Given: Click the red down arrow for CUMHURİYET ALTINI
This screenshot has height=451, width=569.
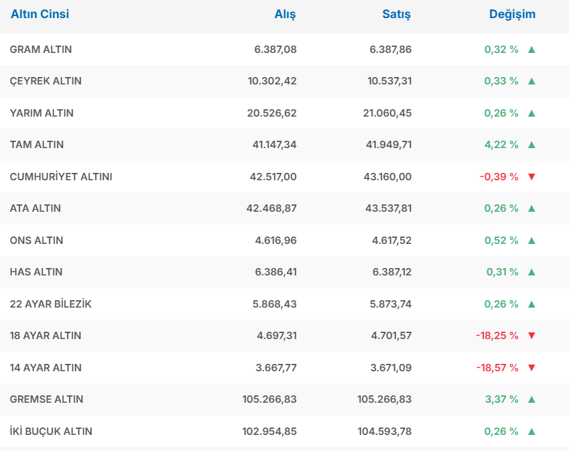Looking at the screenshot, I should click(x=531, y=177).
